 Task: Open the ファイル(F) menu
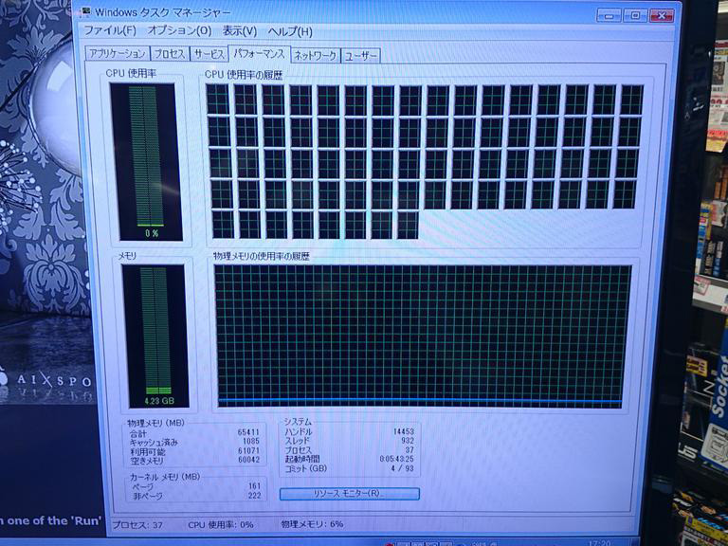point(110,30)
